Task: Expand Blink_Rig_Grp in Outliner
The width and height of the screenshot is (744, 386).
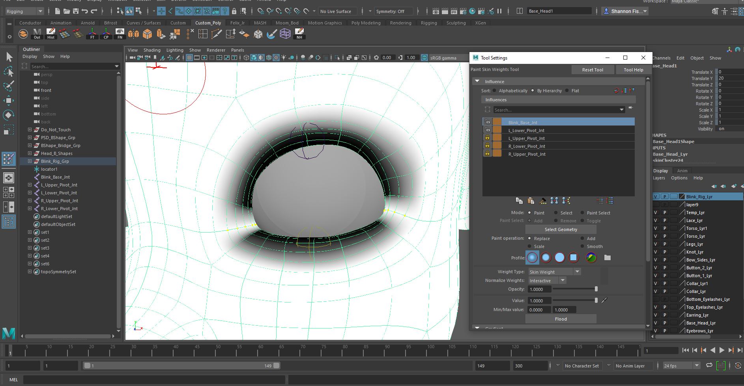Action: 30,161
